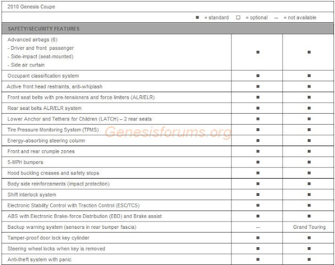The height and width of the screenshot is (265, 335).
Task: Click first-column standard mark for Tamper-proof door lock
Action: pyautogui.click(x=258, y=238)
